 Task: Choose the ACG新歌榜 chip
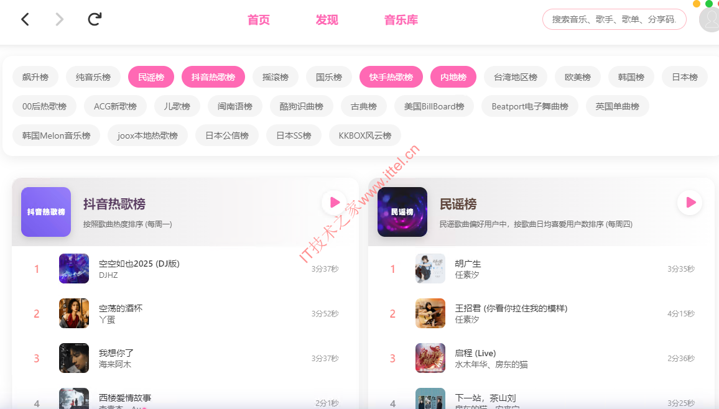116,106
